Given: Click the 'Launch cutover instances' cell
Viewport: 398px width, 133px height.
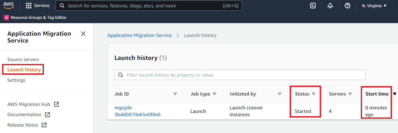Looking at the screenshot, I should (x=246, y=111).
